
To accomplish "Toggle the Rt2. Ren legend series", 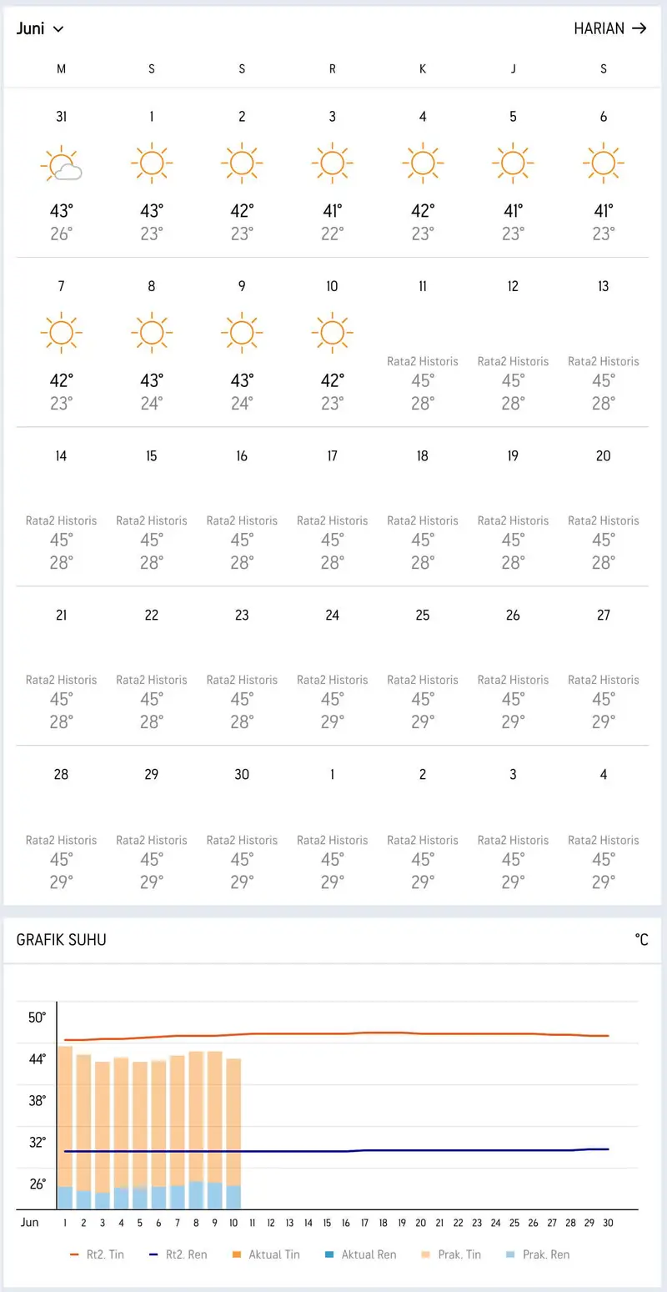I will [178, 1254].
